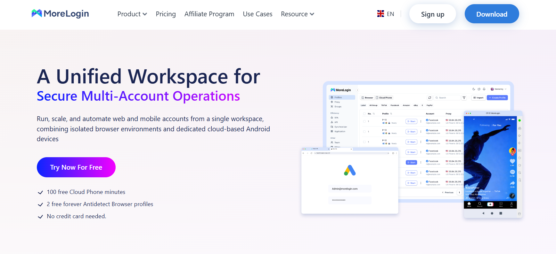Click the browser mockup reload icon
Image resolution: width=556 pixels, height=254 pixels.
pyautogui.click(x=311, y=153)
